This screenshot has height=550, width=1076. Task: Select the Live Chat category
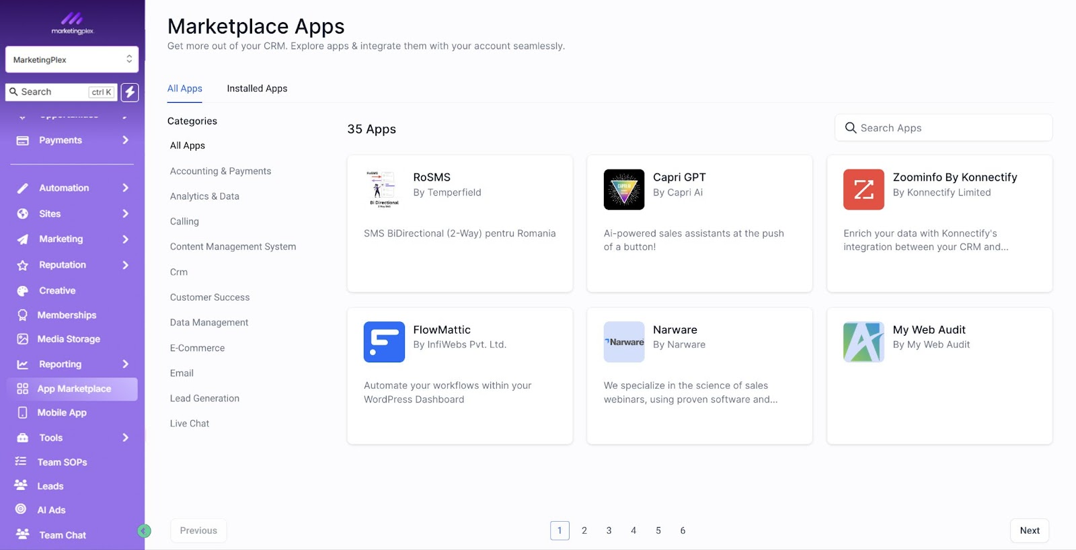190,424
